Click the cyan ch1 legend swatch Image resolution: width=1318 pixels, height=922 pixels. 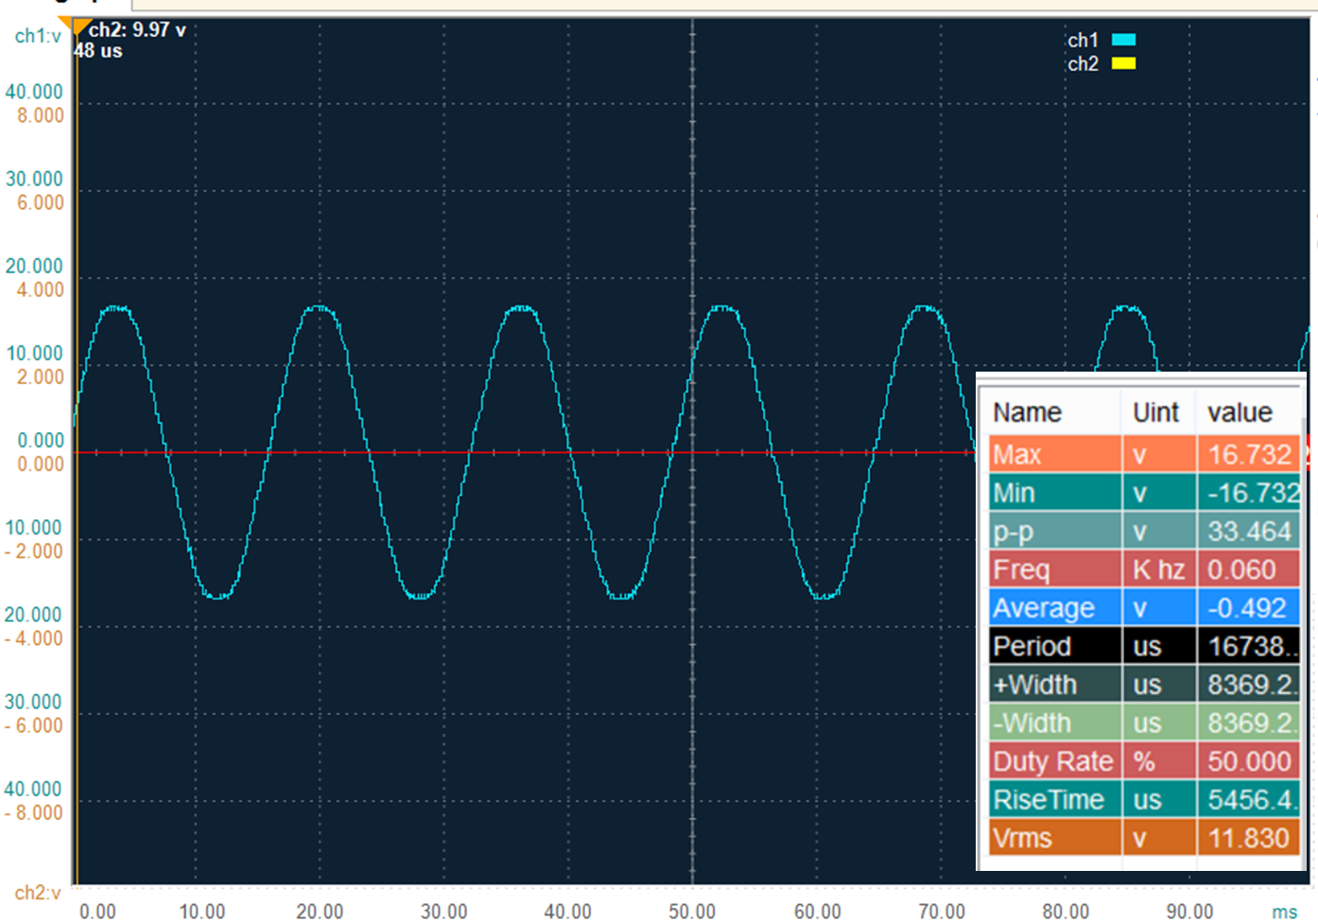[1123, 40]
